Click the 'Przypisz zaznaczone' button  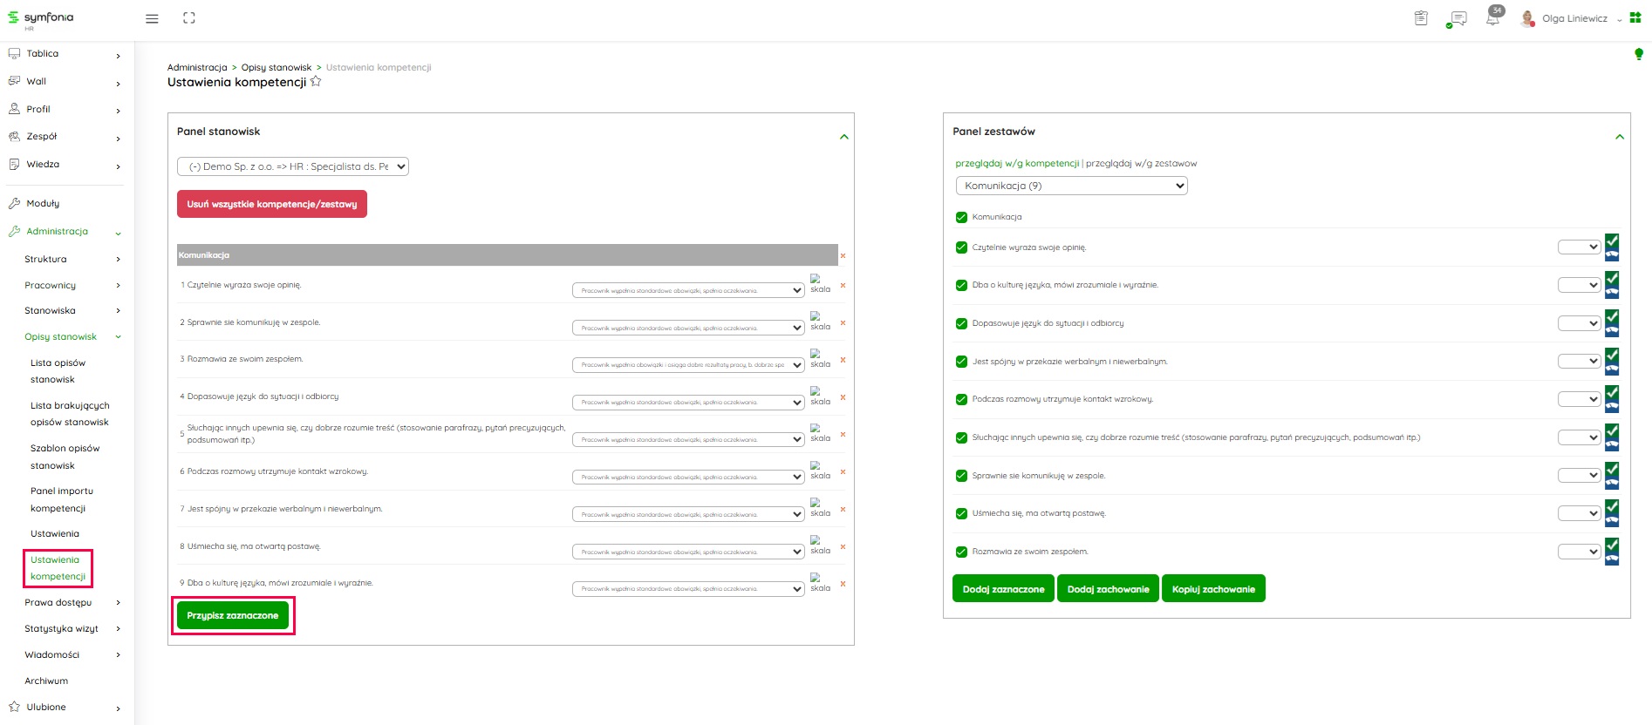click(232, 615)
